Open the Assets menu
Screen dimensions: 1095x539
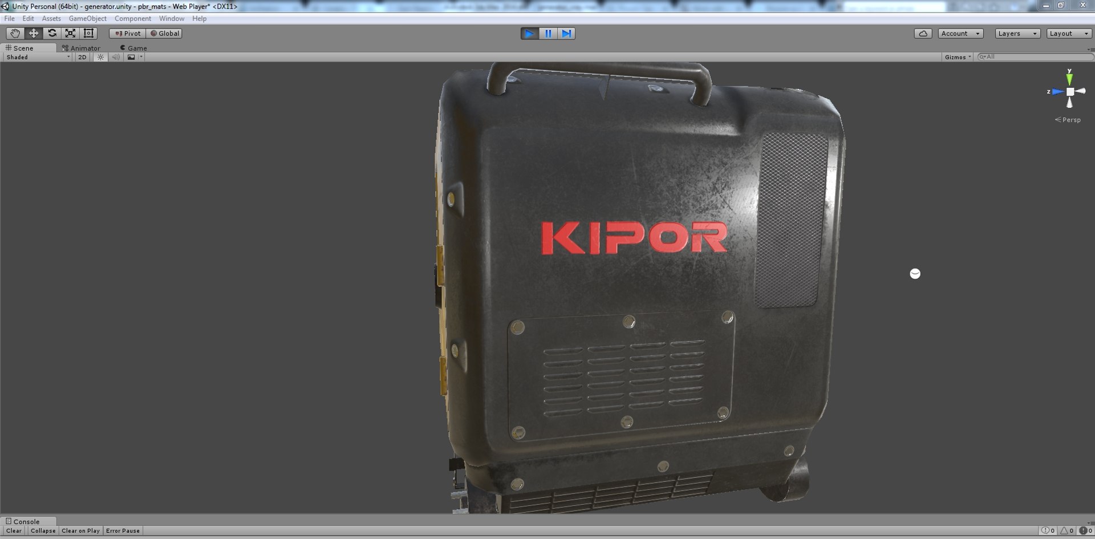pos(51,18)
